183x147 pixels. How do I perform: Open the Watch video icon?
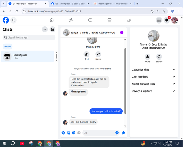[x=90, y=20]
